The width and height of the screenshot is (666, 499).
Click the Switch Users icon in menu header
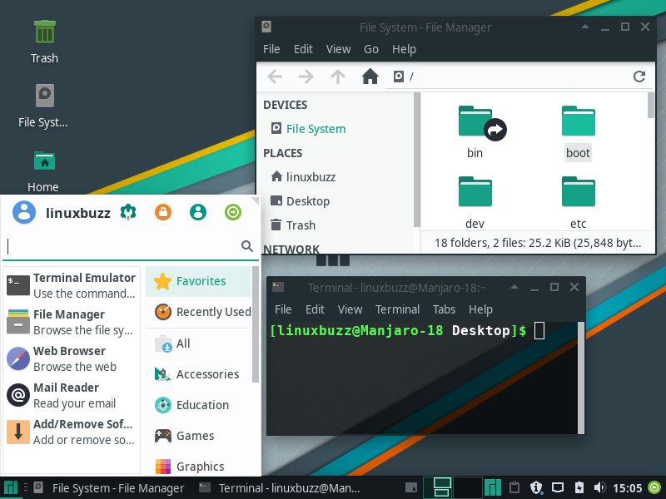(x=198, y=212)
